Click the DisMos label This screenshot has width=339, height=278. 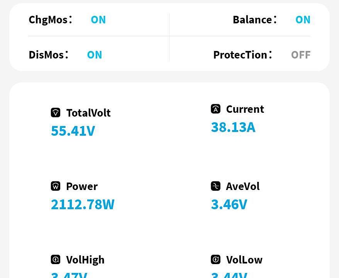click(46, 55)
